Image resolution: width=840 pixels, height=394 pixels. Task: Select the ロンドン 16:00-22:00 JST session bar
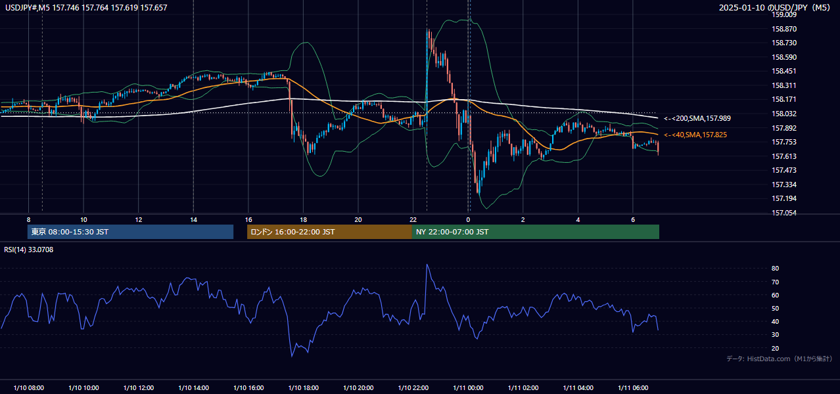[329, 232]
